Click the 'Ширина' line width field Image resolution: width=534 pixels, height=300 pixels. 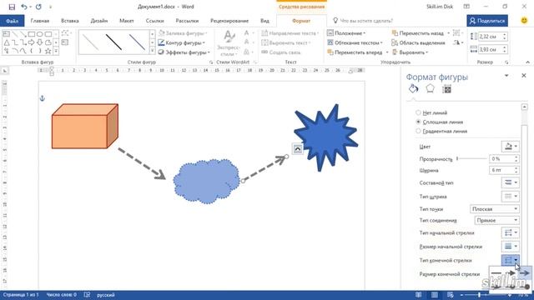point(504,170)
